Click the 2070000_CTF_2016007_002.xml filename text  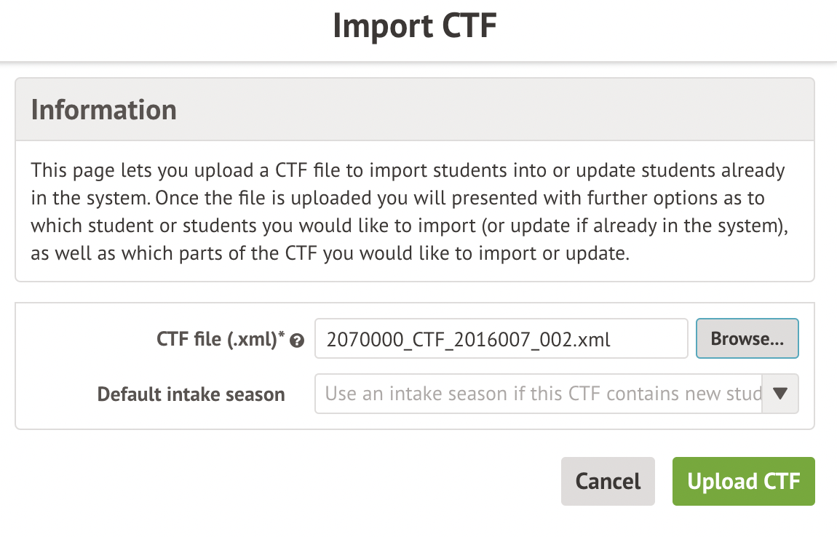[x=469, y=338]
